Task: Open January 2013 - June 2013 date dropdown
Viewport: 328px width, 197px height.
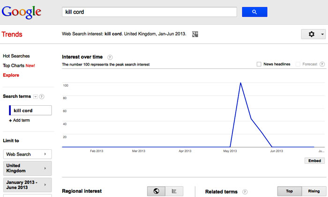Action: [27, 185]
